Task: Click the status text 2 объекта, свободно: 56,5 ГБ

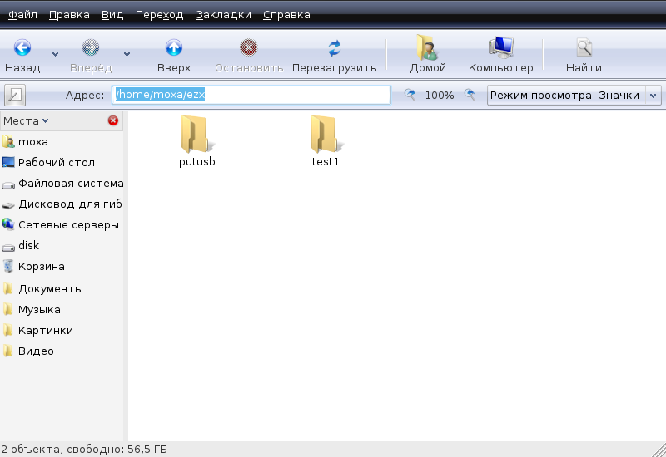Action: [84, 449]
